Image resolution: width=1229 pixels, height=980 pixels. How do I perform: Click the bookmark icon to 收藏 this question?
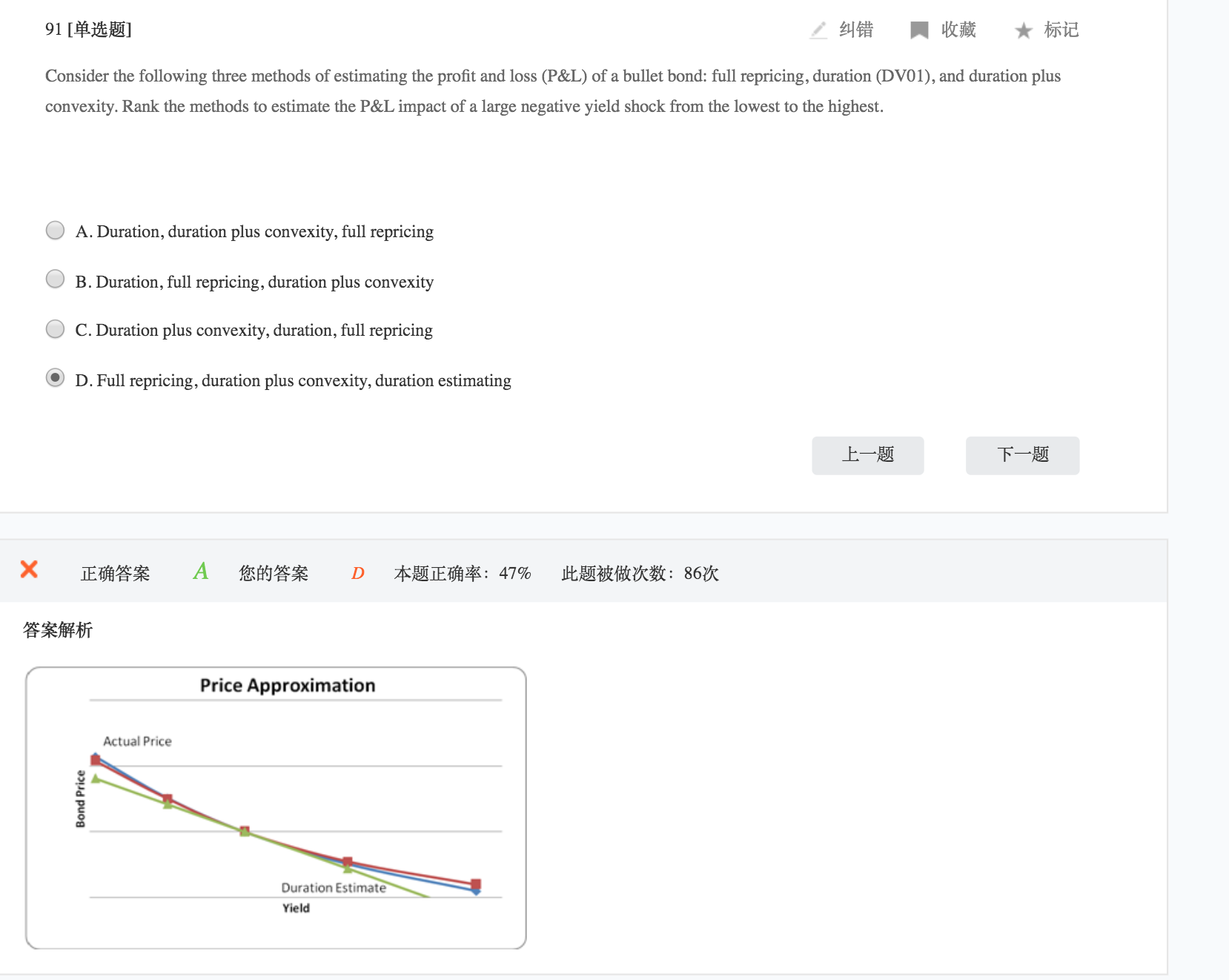919,30
